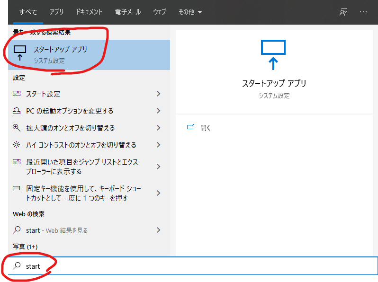Expand the 固定キー機能 chevron
This screenshot has width=378, height=282.
pos(158,193)
